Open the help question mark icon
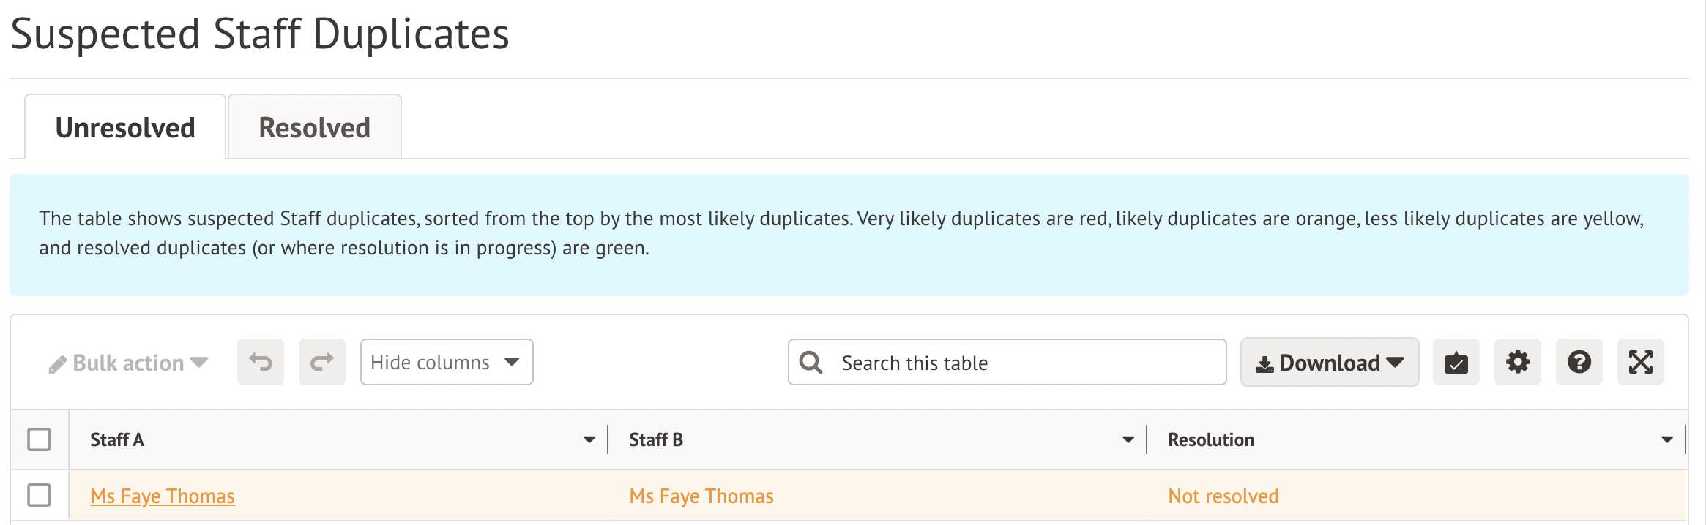This screenshot has width=1706, height=525. [1579, 362]
